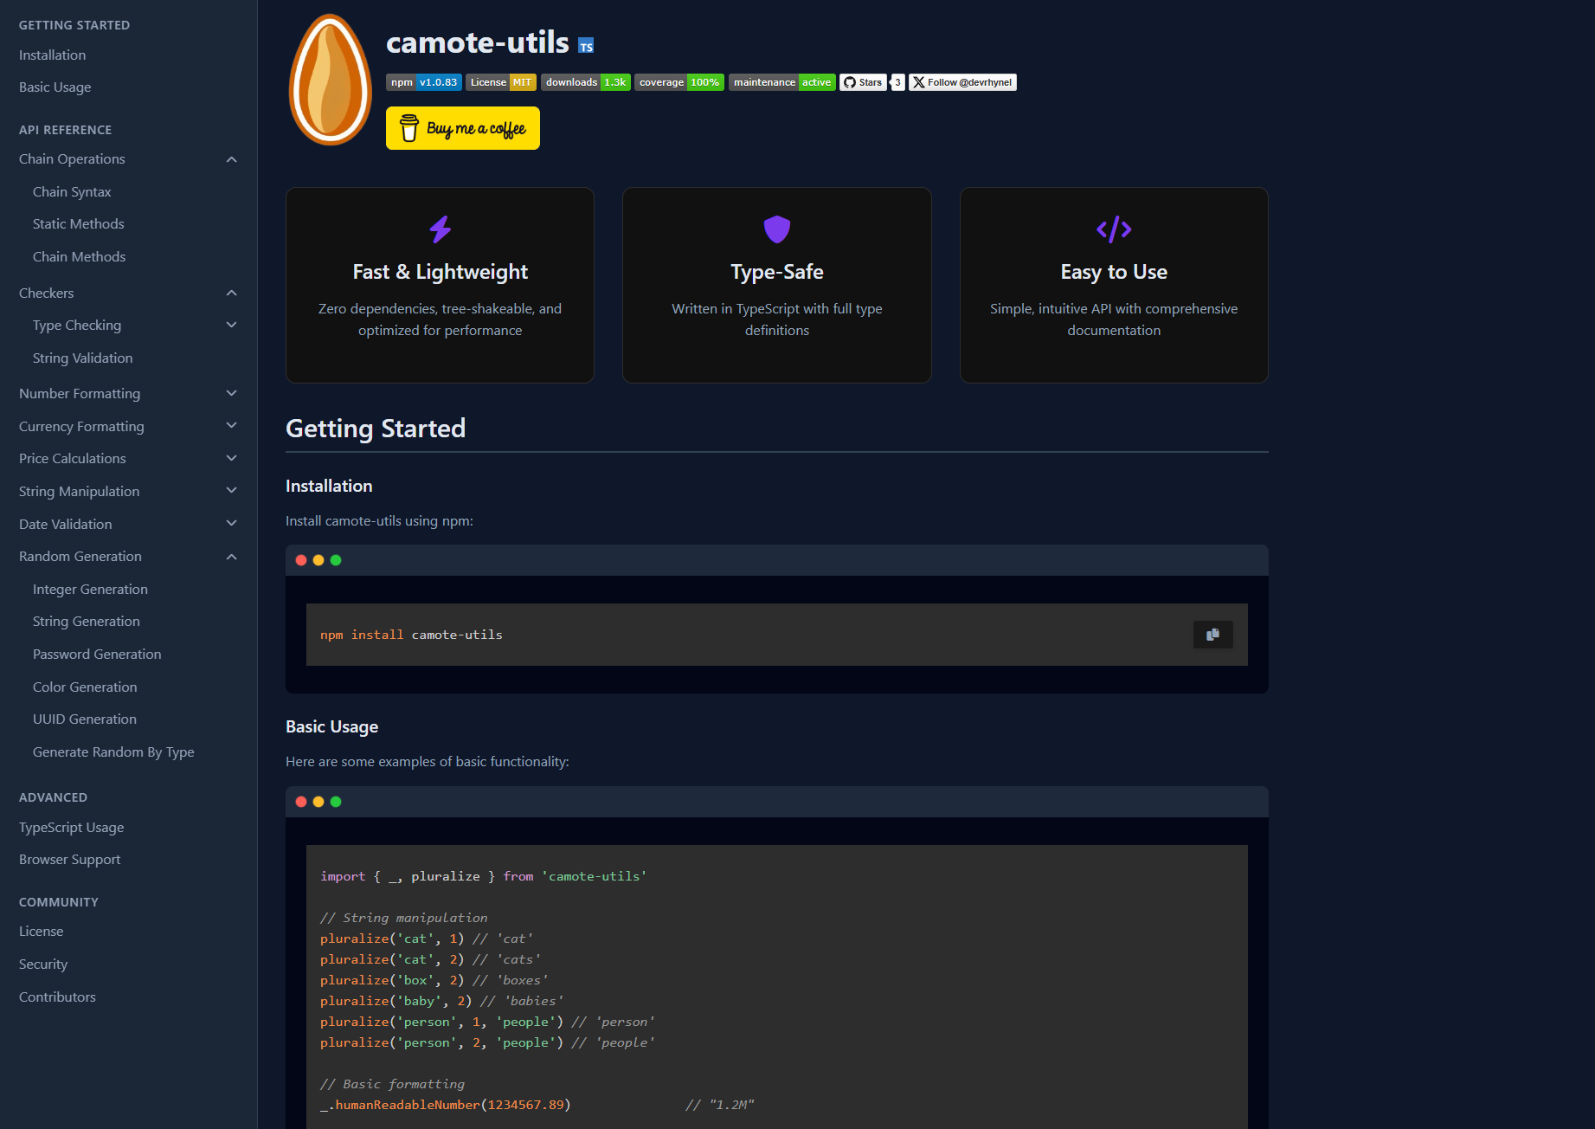
Task: Go to Basic Usage in sidebar
Action: [55, 87]
